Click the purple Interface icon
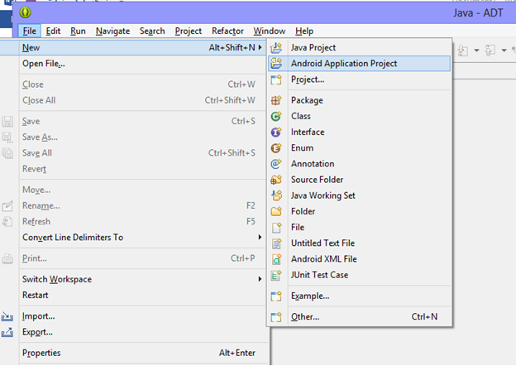 (x=276, y=132)
